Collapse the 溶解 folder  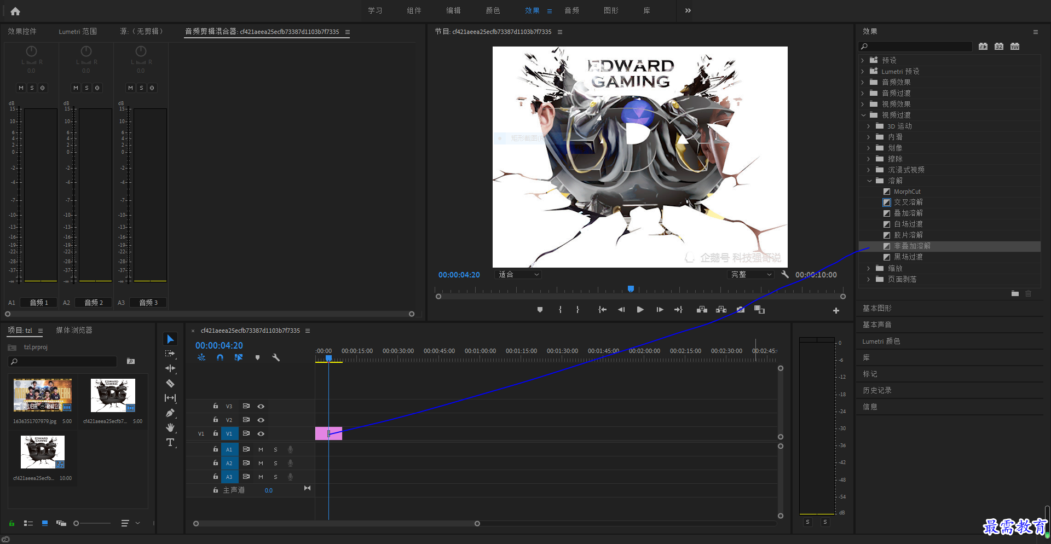pyautogui.click(x=869, y=181)
